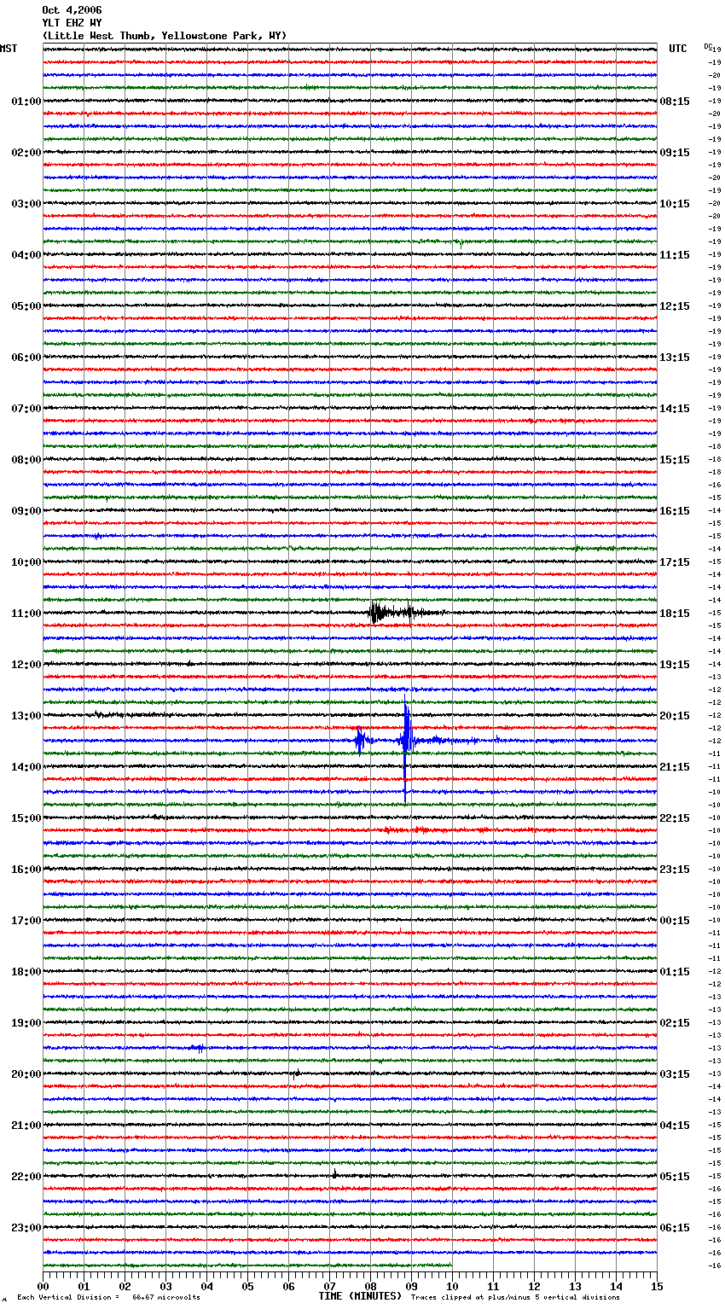
Task: Click the 18:15 UTC time label
Action: pyautogui.click(x=675, y=614)
